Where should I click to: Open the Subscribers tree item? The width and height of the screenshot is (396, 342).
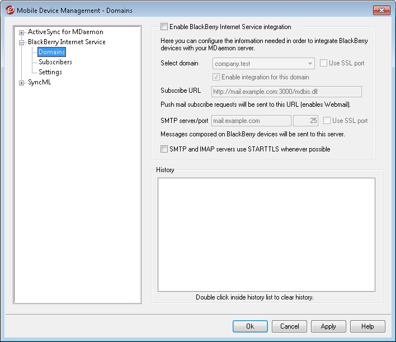(x=55, y=62)
